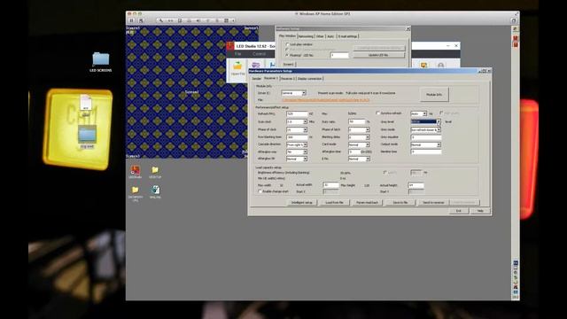Image resolution: width=567 pixels, height=319 pixels.
Task: Click snapshot icon next to pause in VM toolbar
Action: (x=141, y=20)
